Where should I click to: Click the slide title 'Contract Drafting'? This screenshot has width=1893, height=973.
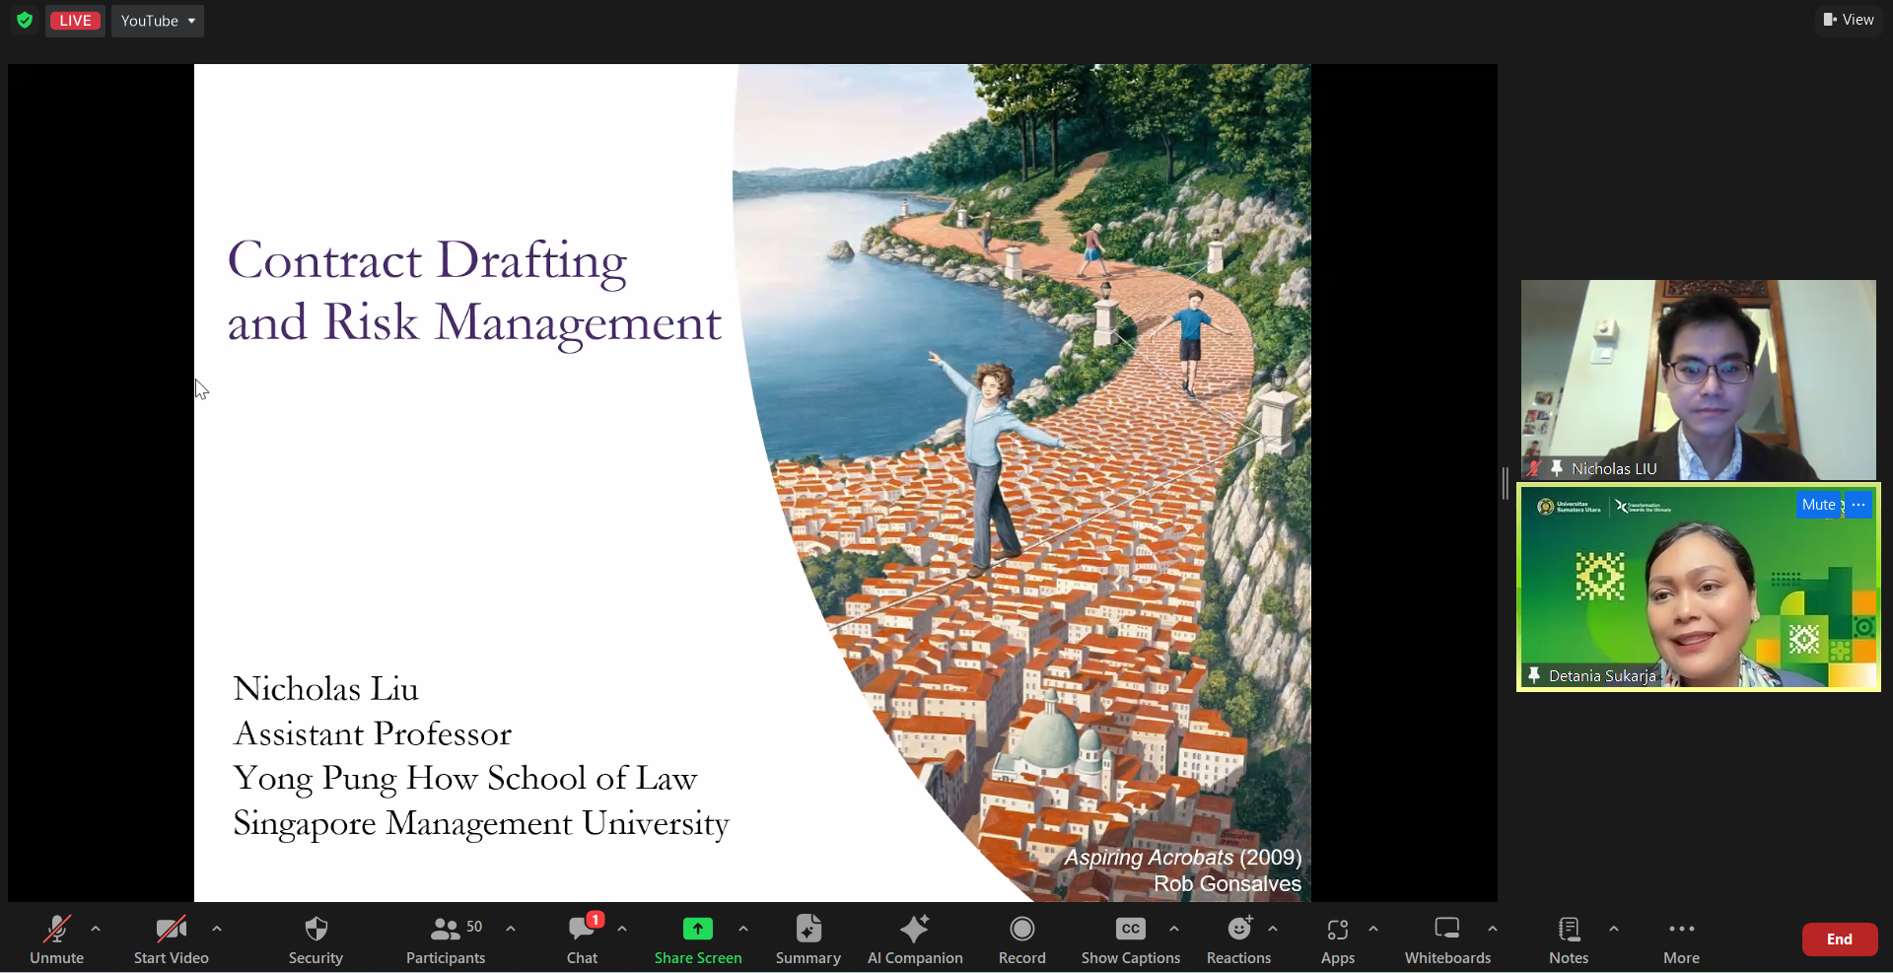[x=428, y=262]
